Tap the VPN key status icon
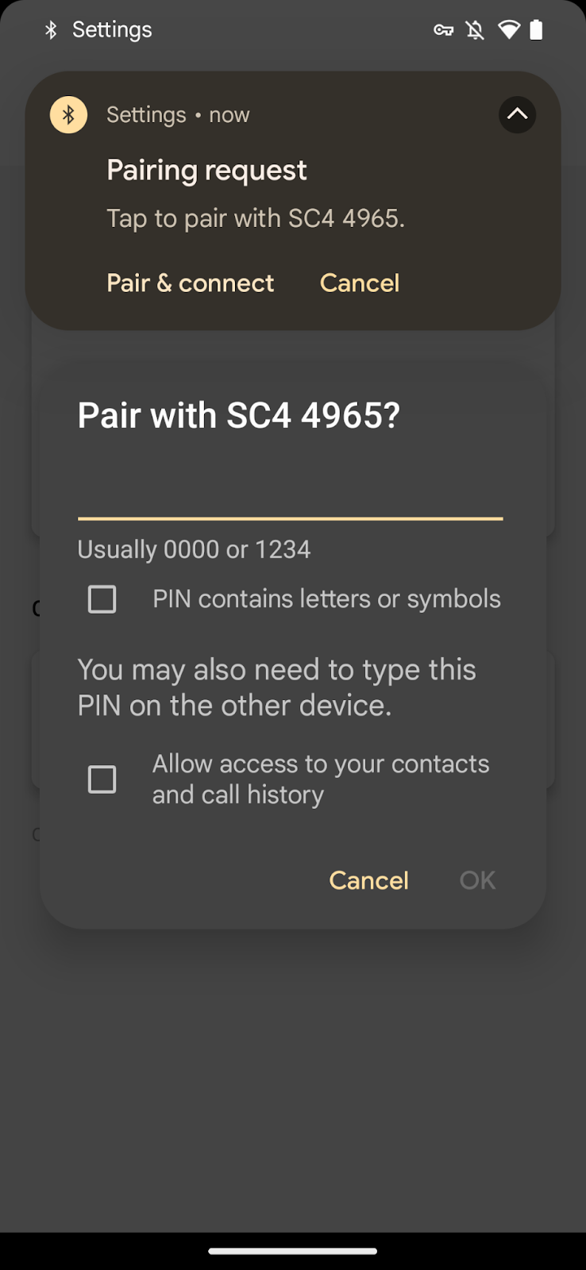 pos(443,30)
